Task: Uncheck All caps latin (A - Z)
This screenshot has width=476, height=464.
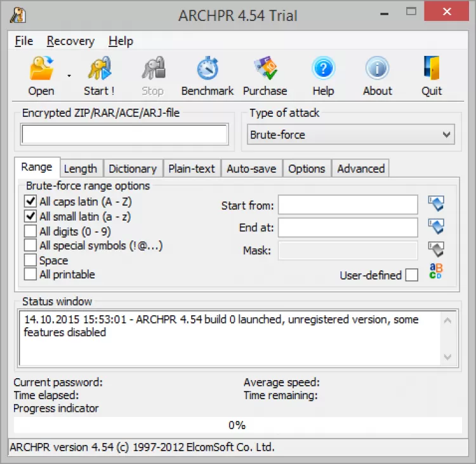Action: coord(30,201)
